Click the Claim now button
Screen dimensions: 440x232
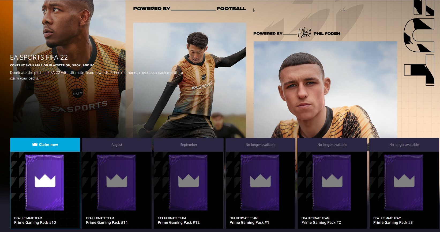tap(45, 145)
